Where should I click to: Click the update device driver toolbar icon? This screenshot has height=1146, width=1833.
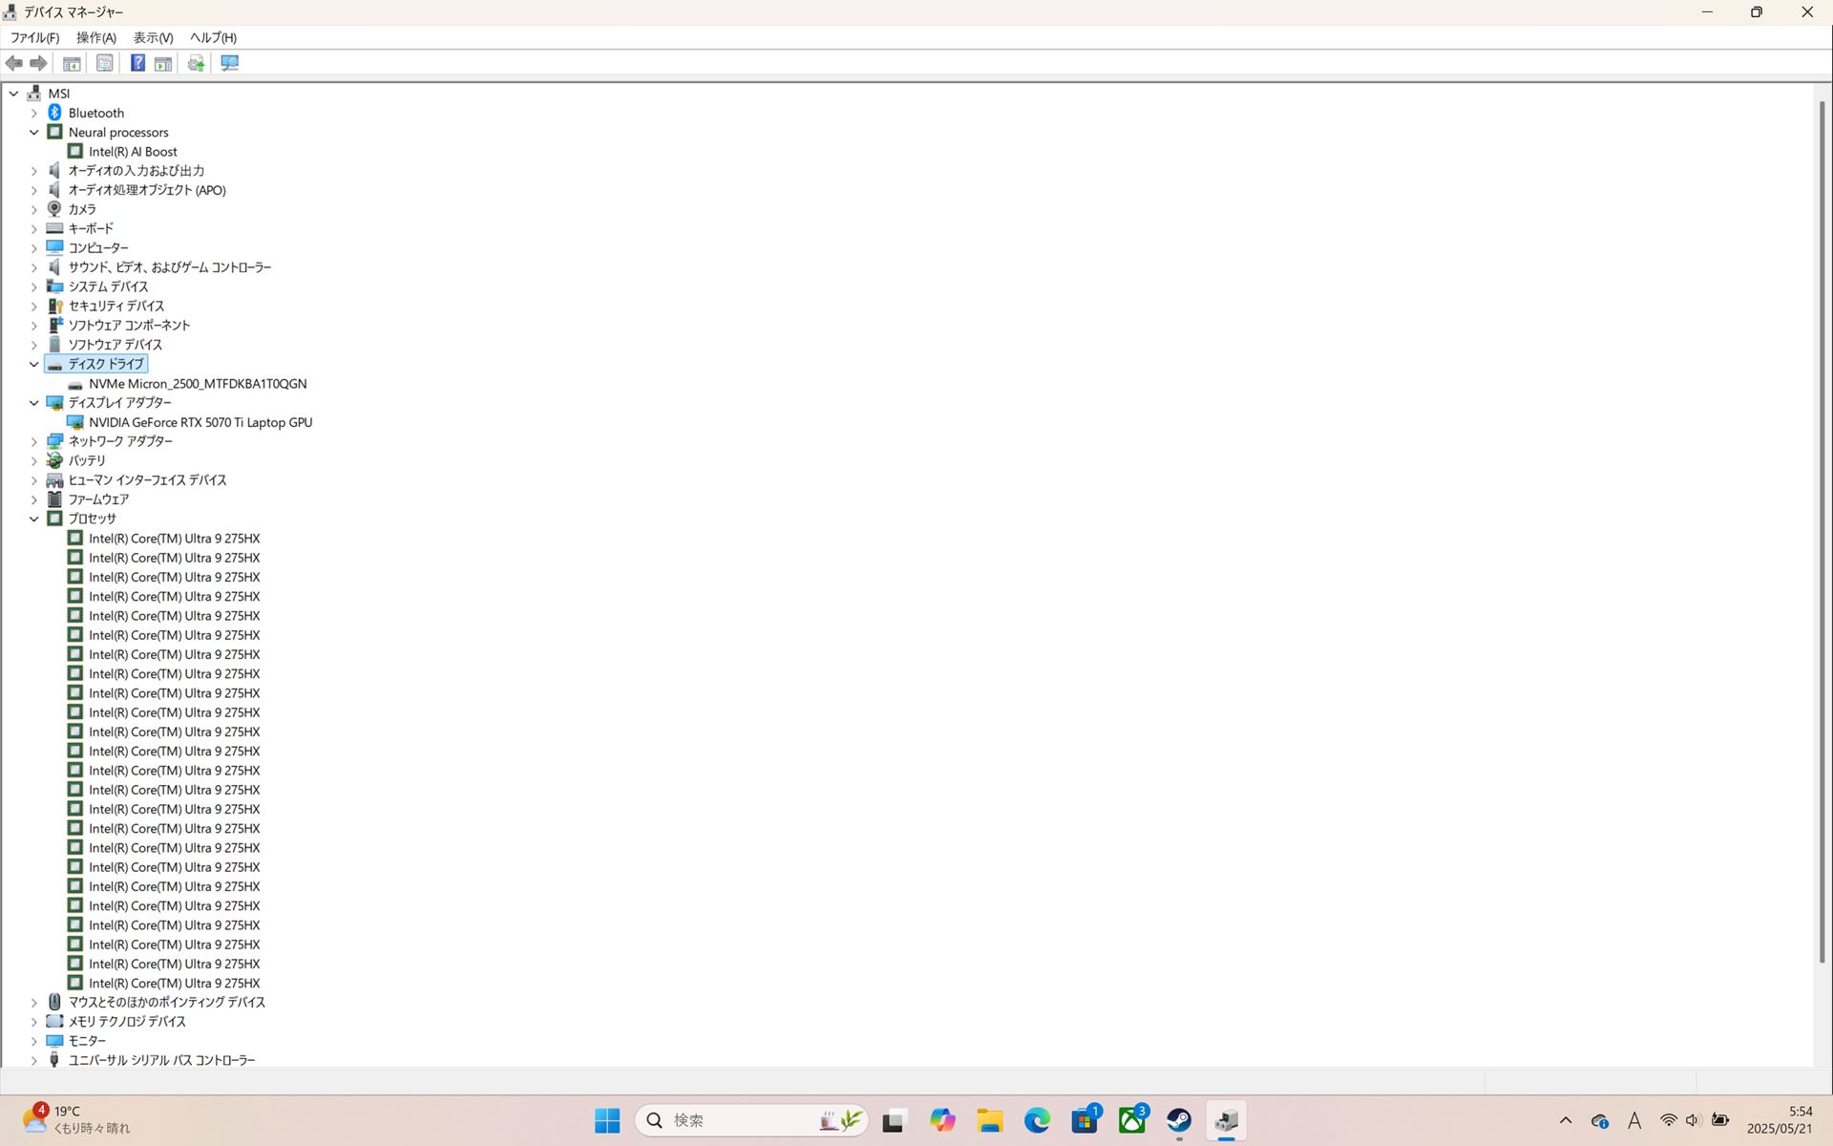point(196,63)
